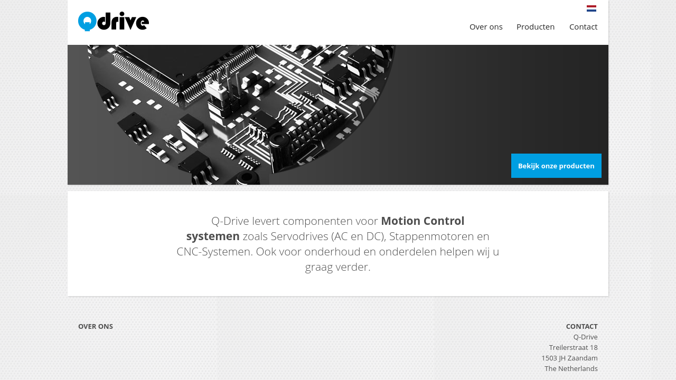Click the black 'drive' wordmark in logo
The width and height of the screenshot is (676, 380).
pos(124,21)
